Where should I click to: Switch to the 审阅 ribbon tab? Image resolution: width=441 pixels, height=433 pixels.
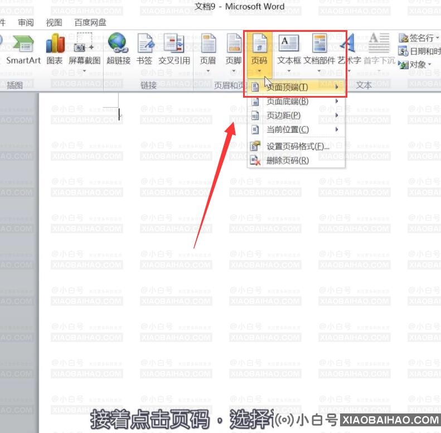(26, 22)
